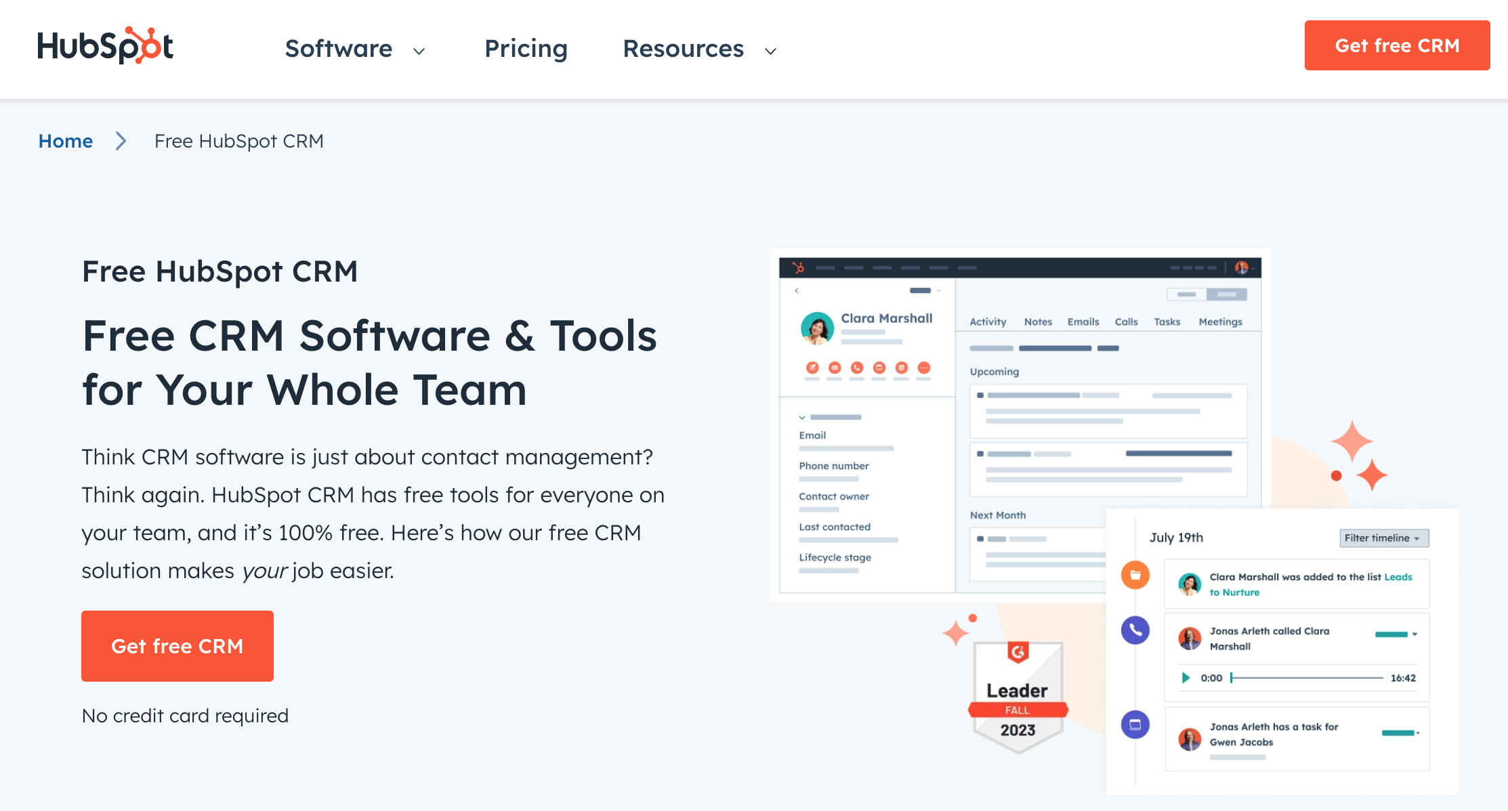Click the HubSpot sprocket icon in the illustration navbar
Image resolution: width=1508 pixels, height=811 pixels.
point(798,267)
